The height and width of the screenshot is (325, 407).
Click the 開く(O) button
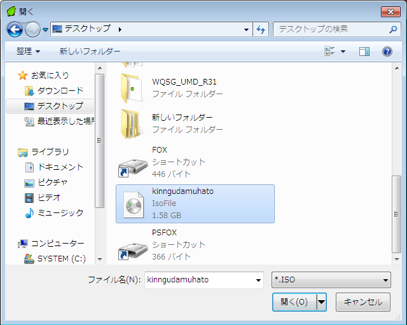tap(294, 302)
